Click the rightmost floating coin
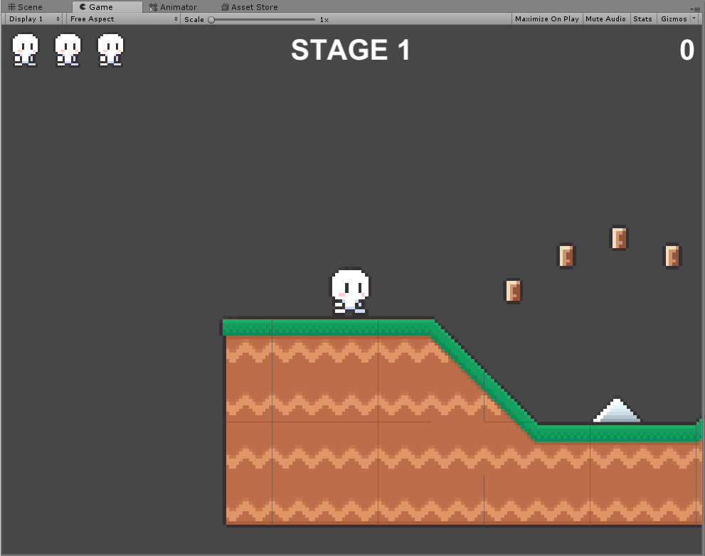The height and width of the screenshot is (556, 705). 672,256
